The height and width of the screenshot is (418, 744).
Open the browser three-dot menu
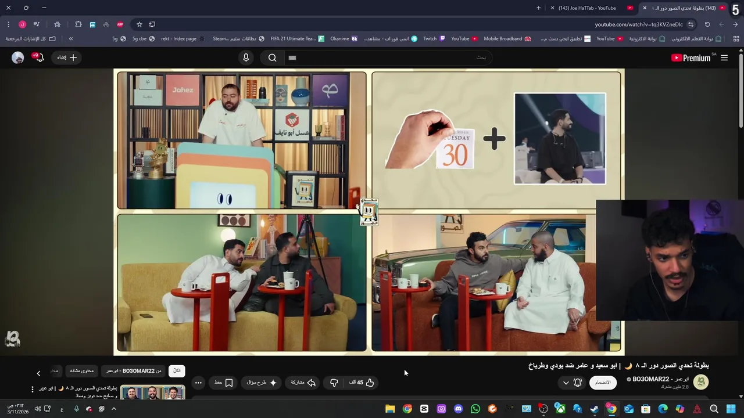point(8,24)
